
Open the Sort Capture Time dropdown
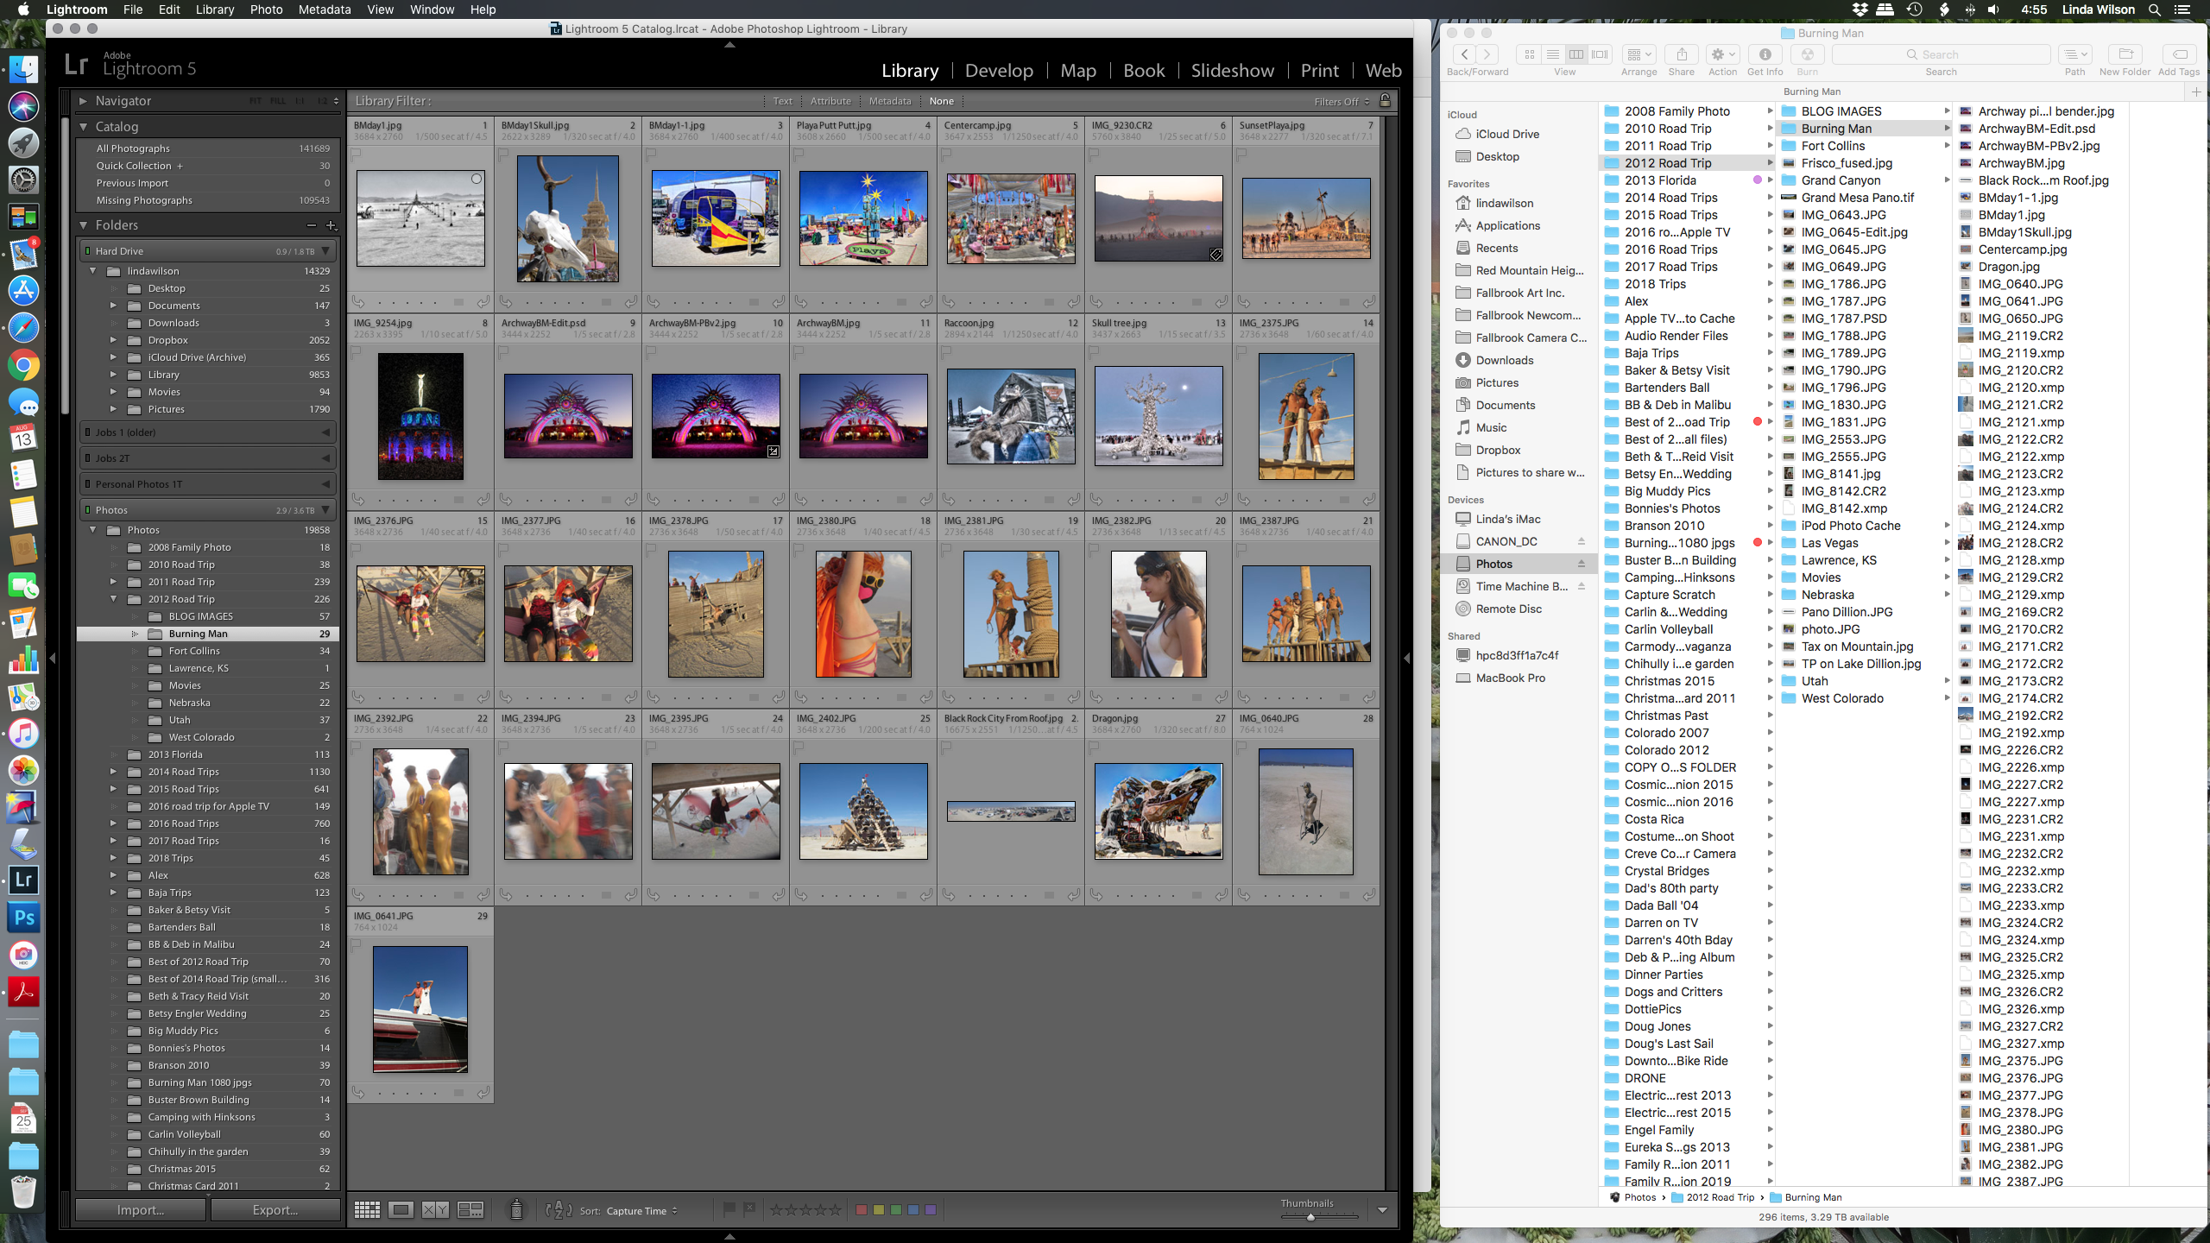pyautogui.click(x=641, y=1211)
